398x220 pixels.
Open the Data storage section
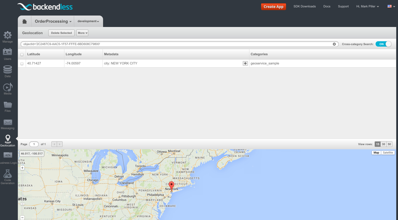click(x=8, y=72)
